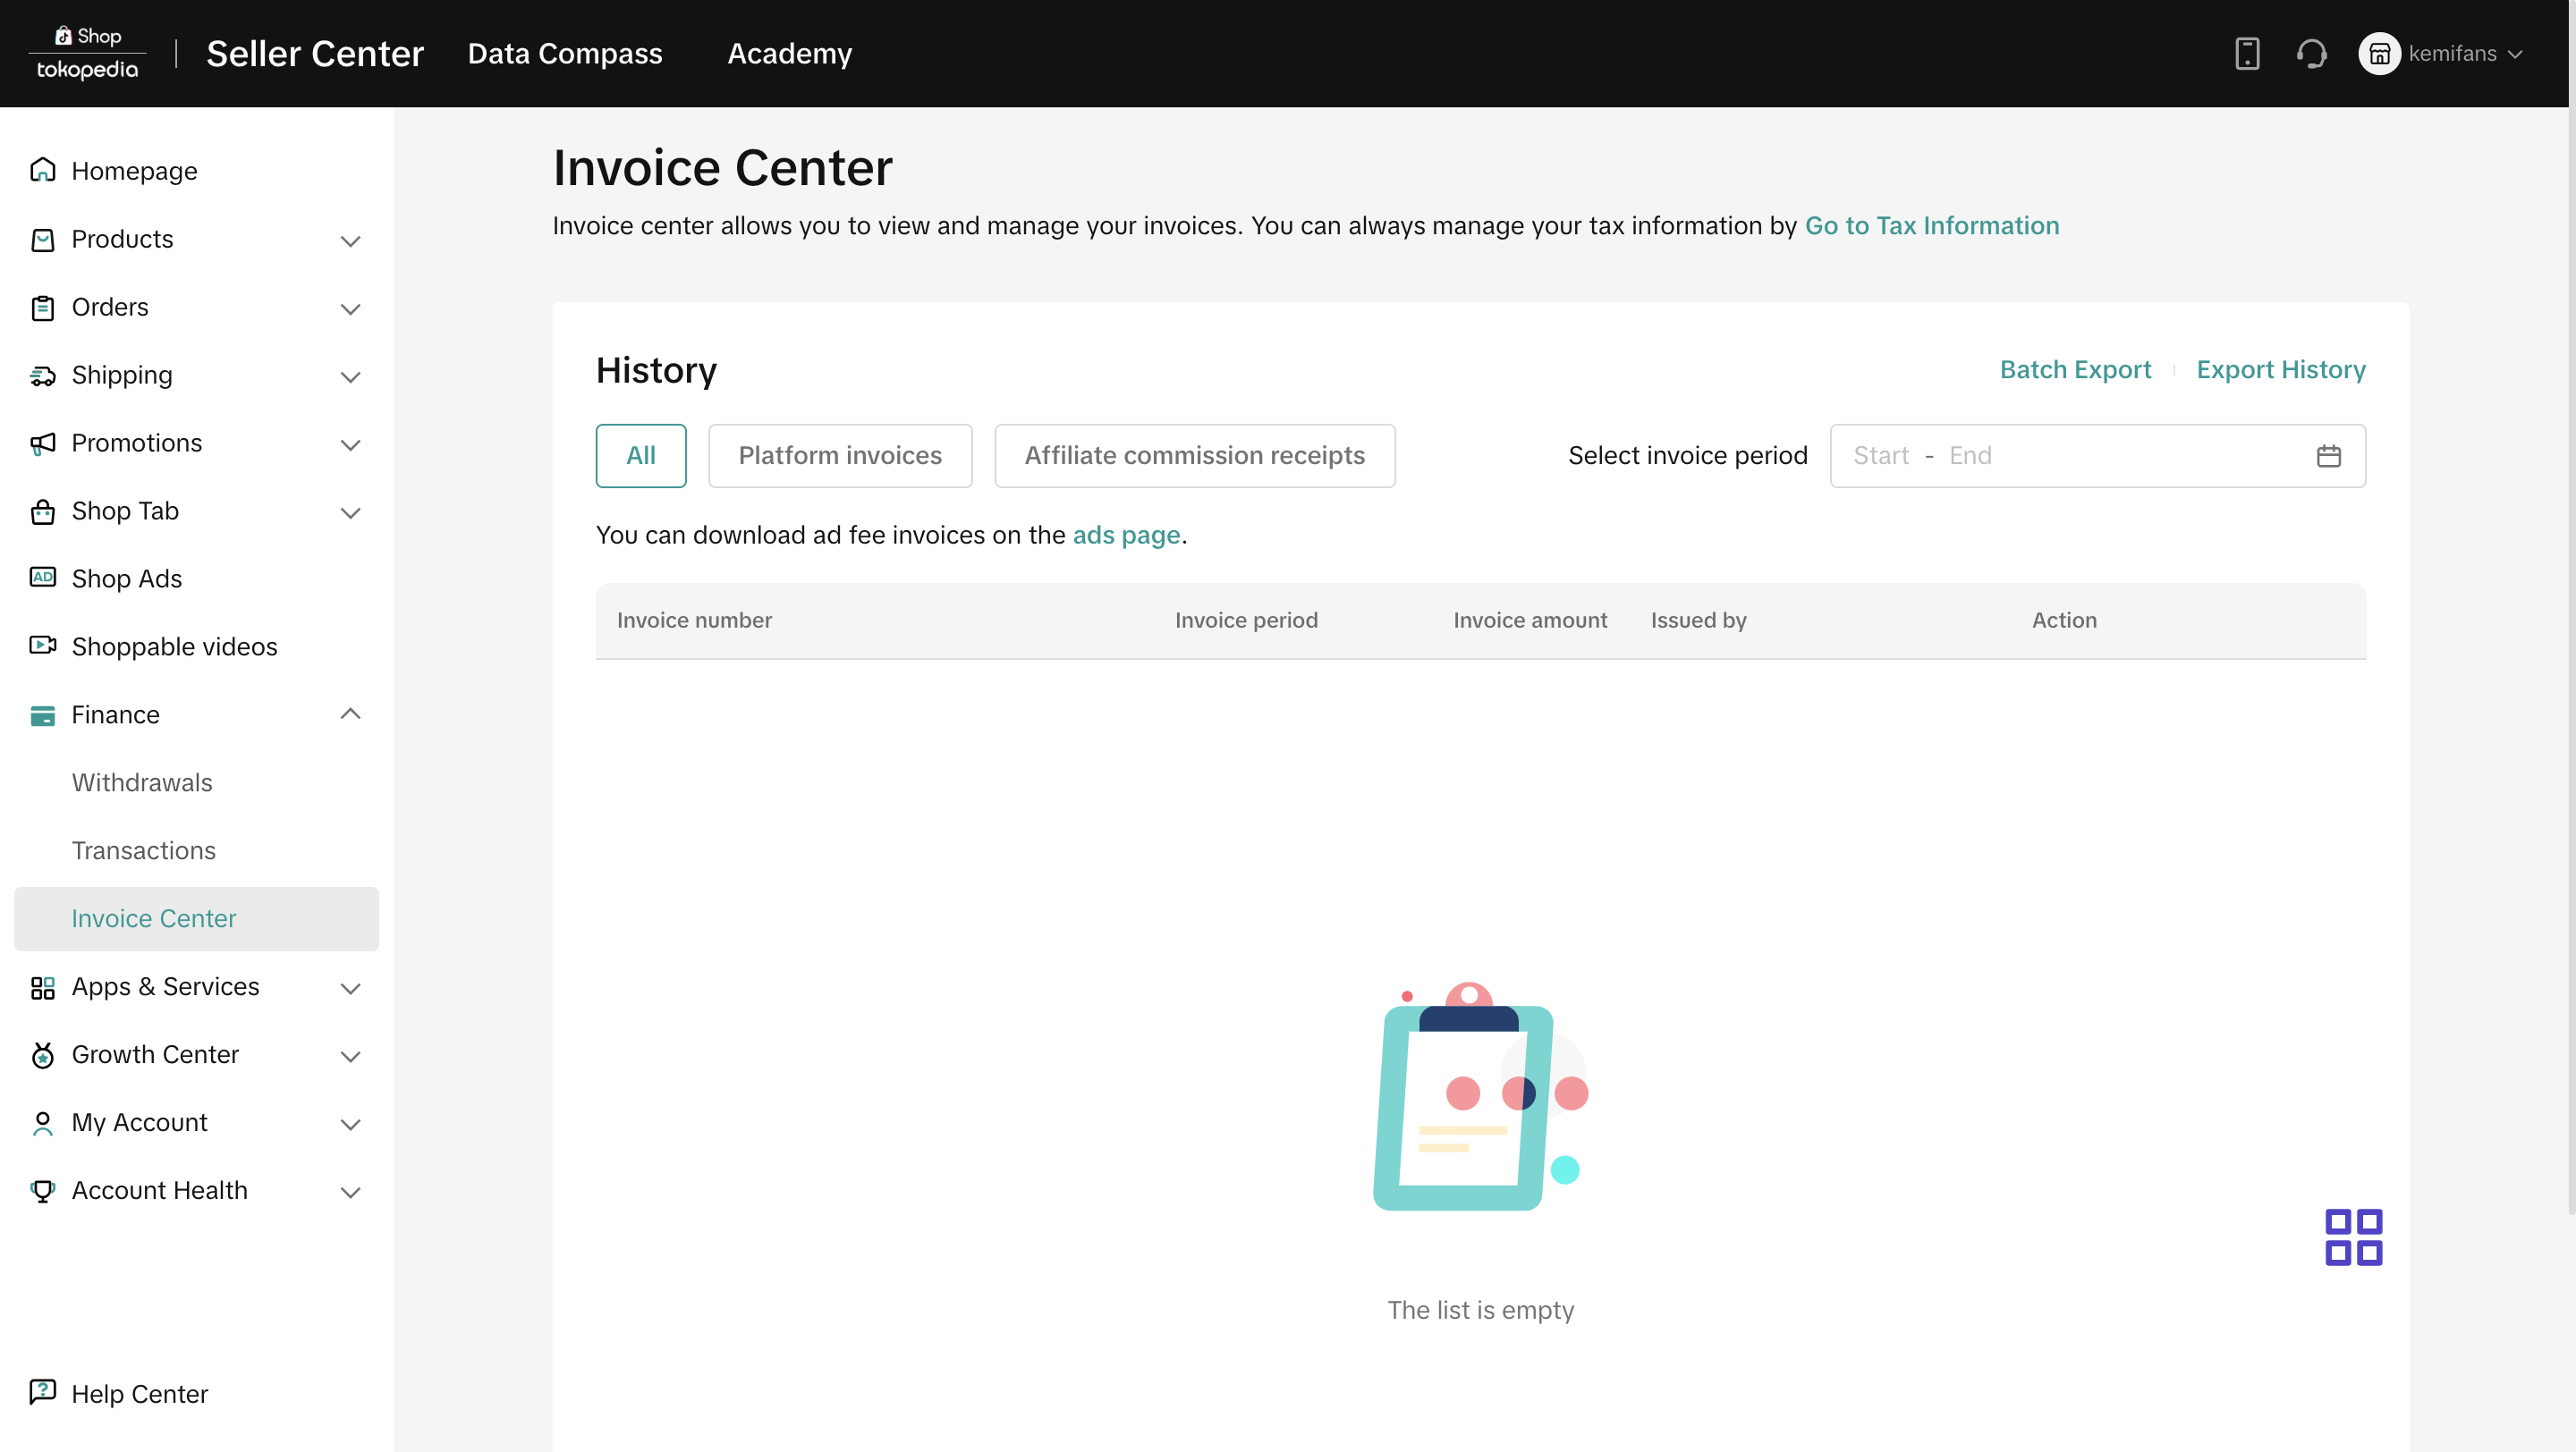The width and height of the screenshot is (2576, 1452).
Task: Click the Homepage house icon
Action: 42,170
